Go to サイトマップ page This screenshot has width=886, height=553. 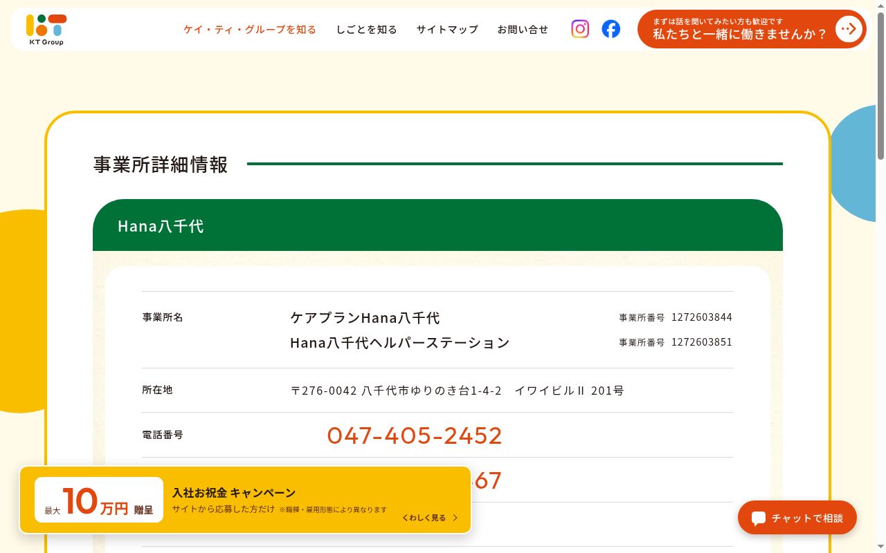tap(447, 29)
